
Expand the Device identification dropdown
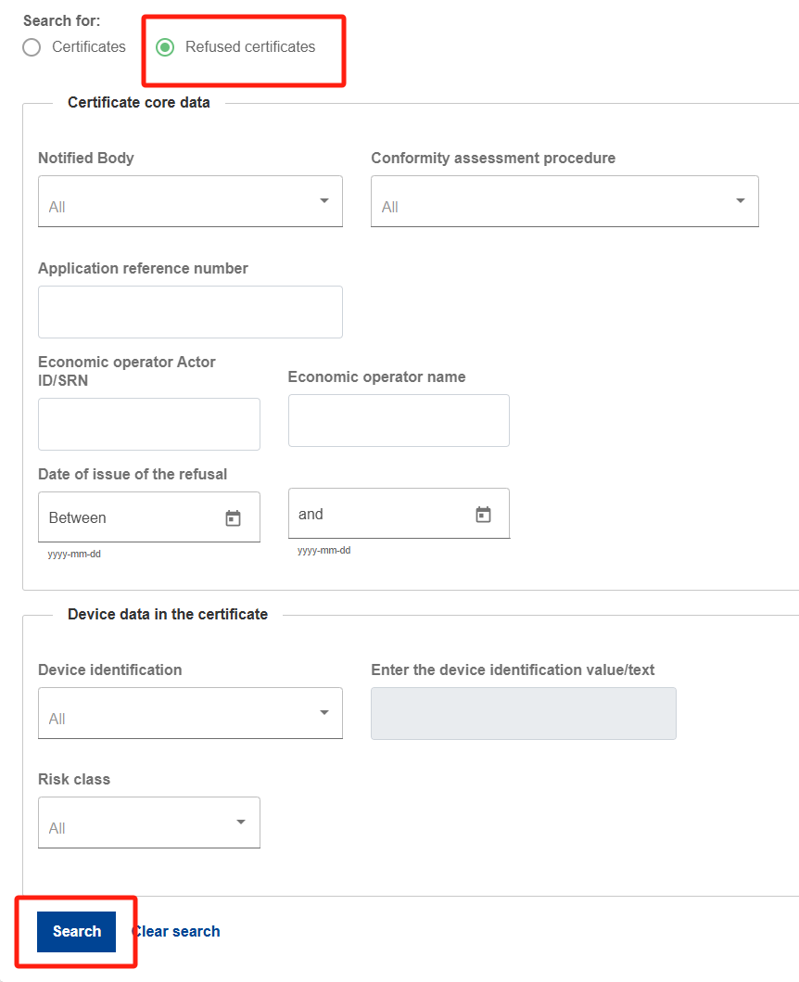190,713
